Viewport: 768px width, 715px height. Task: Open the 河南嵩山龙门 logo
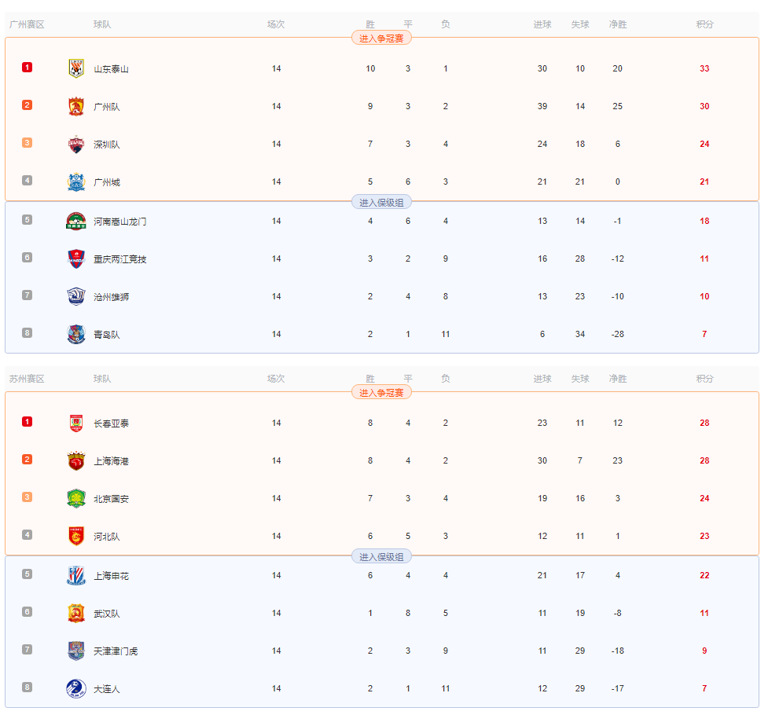pos(76,221)
